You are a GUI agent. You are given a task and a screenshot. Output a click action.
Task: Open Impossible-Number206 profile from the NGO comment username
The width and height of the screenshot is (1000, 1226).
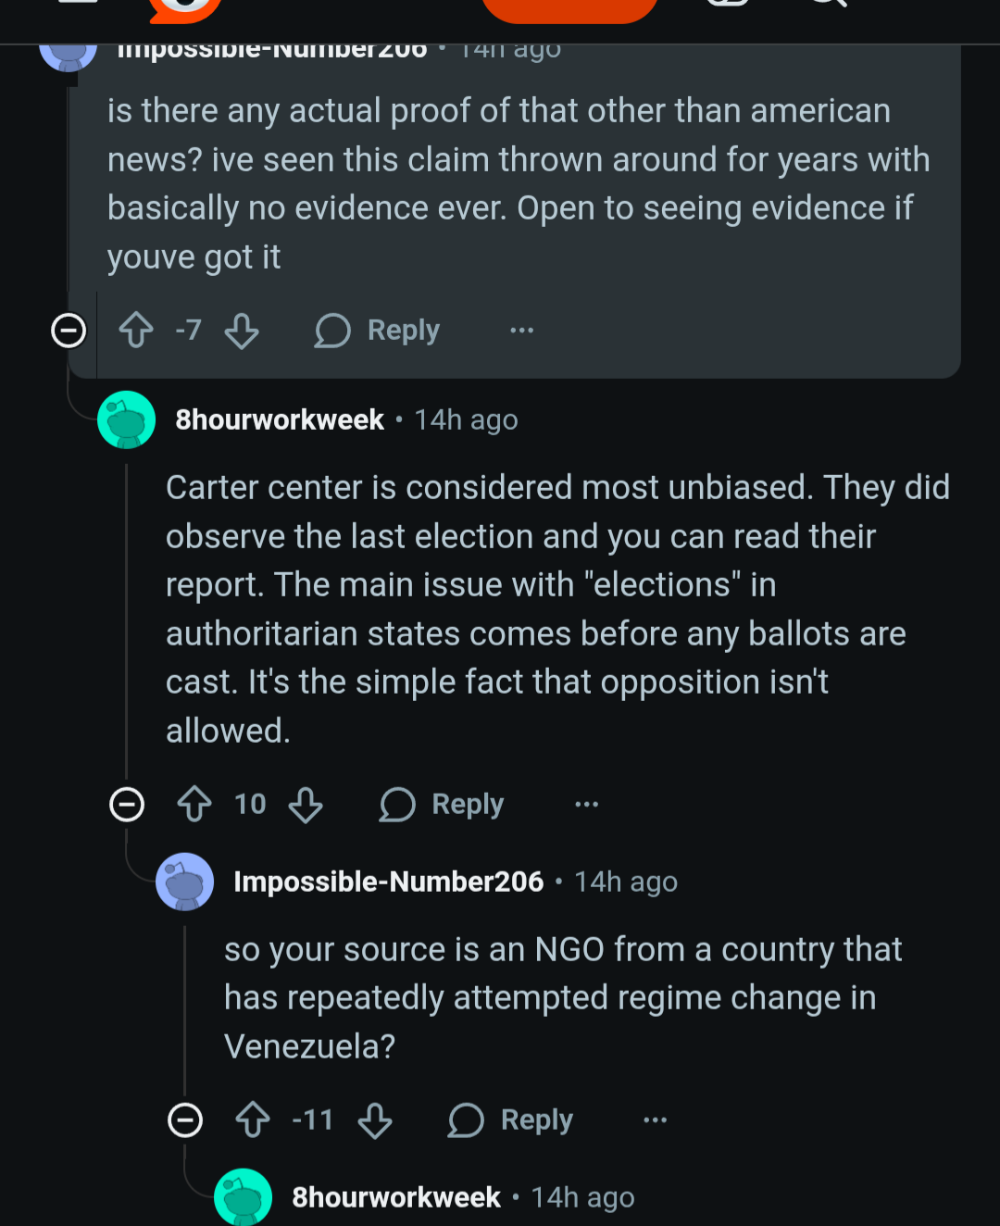tap(388, 882)
